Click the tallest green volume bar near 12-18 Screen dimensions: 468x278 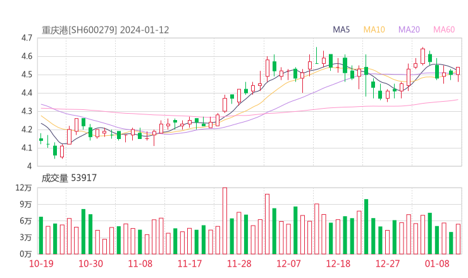366,227
